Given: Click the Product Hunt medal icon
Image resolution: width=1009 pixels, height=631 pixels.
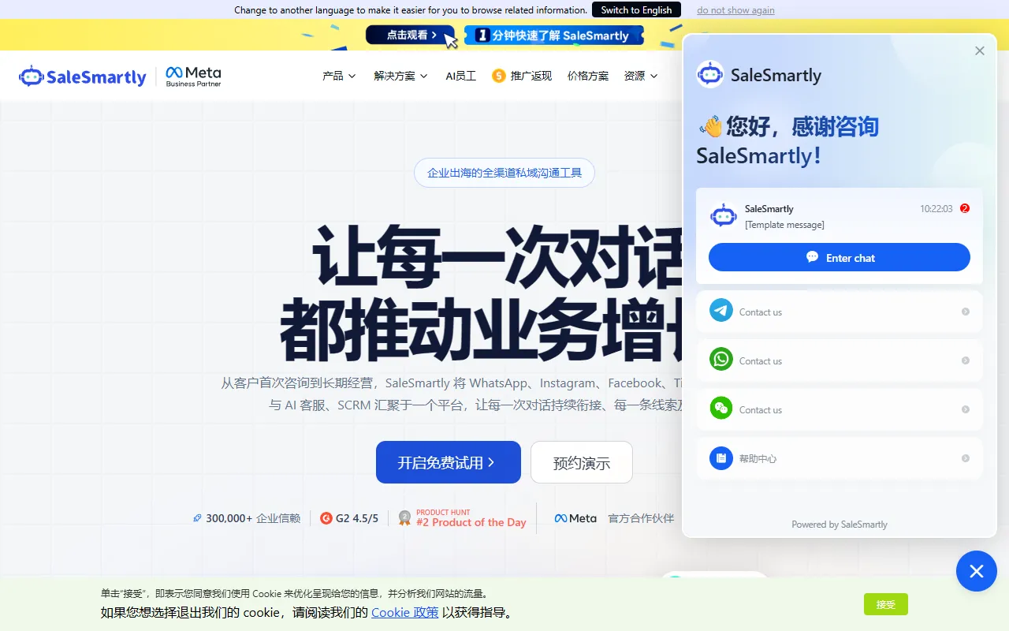Looking at the screenshot, I should click(x=405, y=517).
